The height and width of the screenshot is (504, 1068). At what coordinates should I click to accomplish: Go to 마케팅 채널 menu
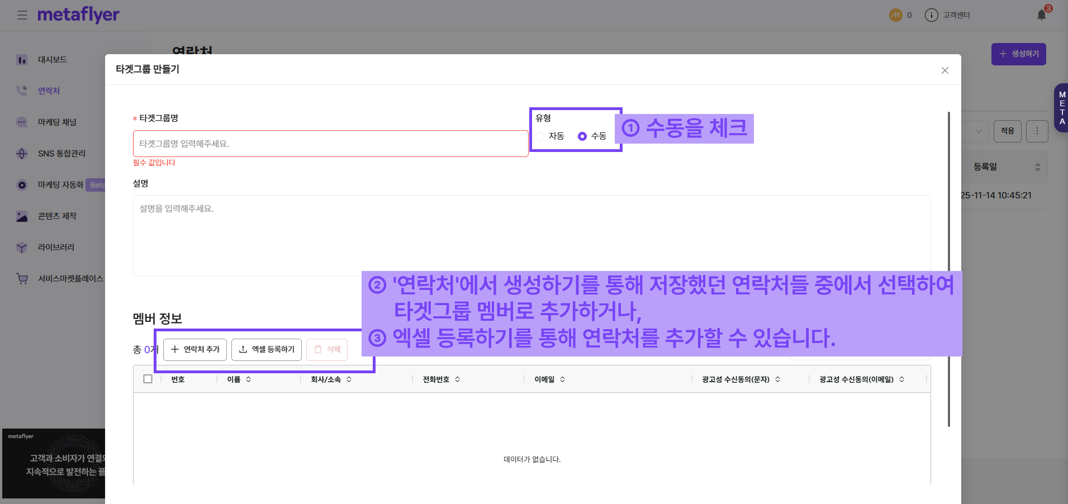click(x=57, y=122)
